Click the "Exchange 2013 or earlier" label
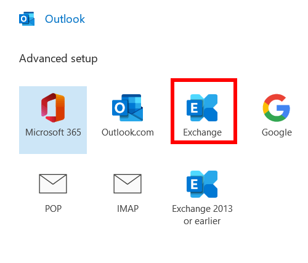Screen dimensions: 308x263 point(202,215)
